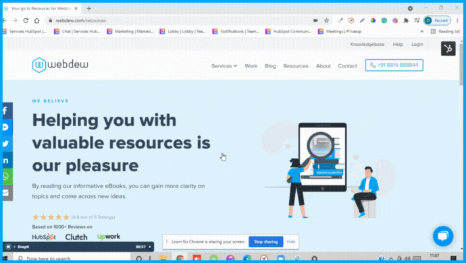
Task: Click the eyedropper extension icon
Action: click(x=340, y=20)
